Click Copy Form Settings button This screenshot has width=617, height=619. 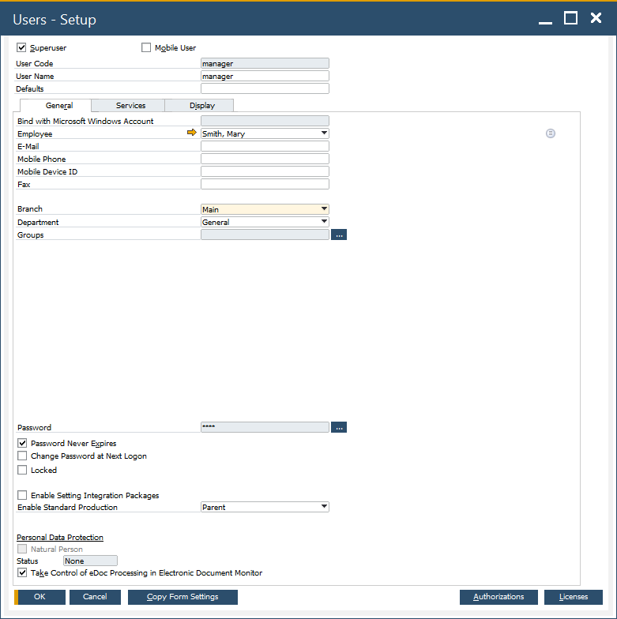coord(182,597)
